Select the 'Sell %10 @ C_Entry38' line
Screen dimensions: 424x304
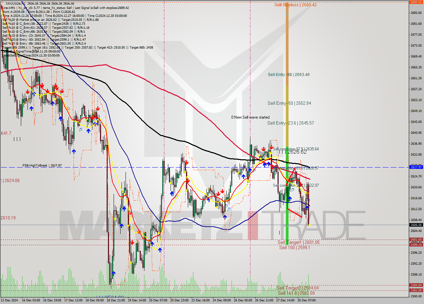[43, 23]
